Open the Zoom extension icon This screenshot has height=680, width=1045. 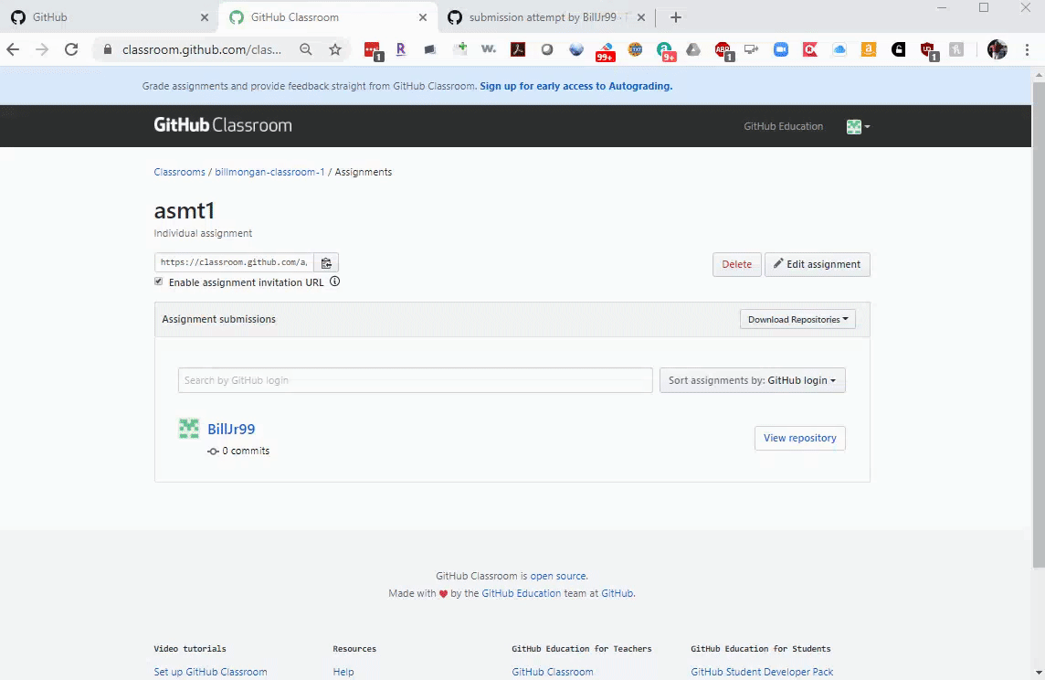pyautogui.click(x=781, y=49)
